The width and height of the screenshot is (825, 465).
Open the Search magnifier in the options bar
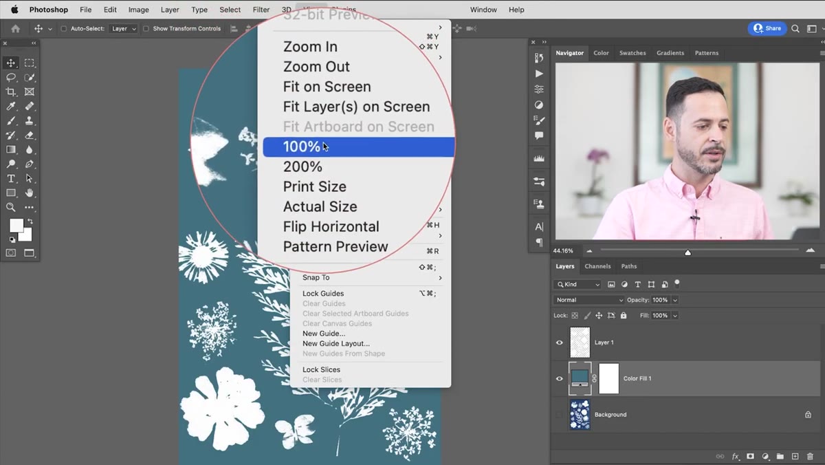point(795,29)
